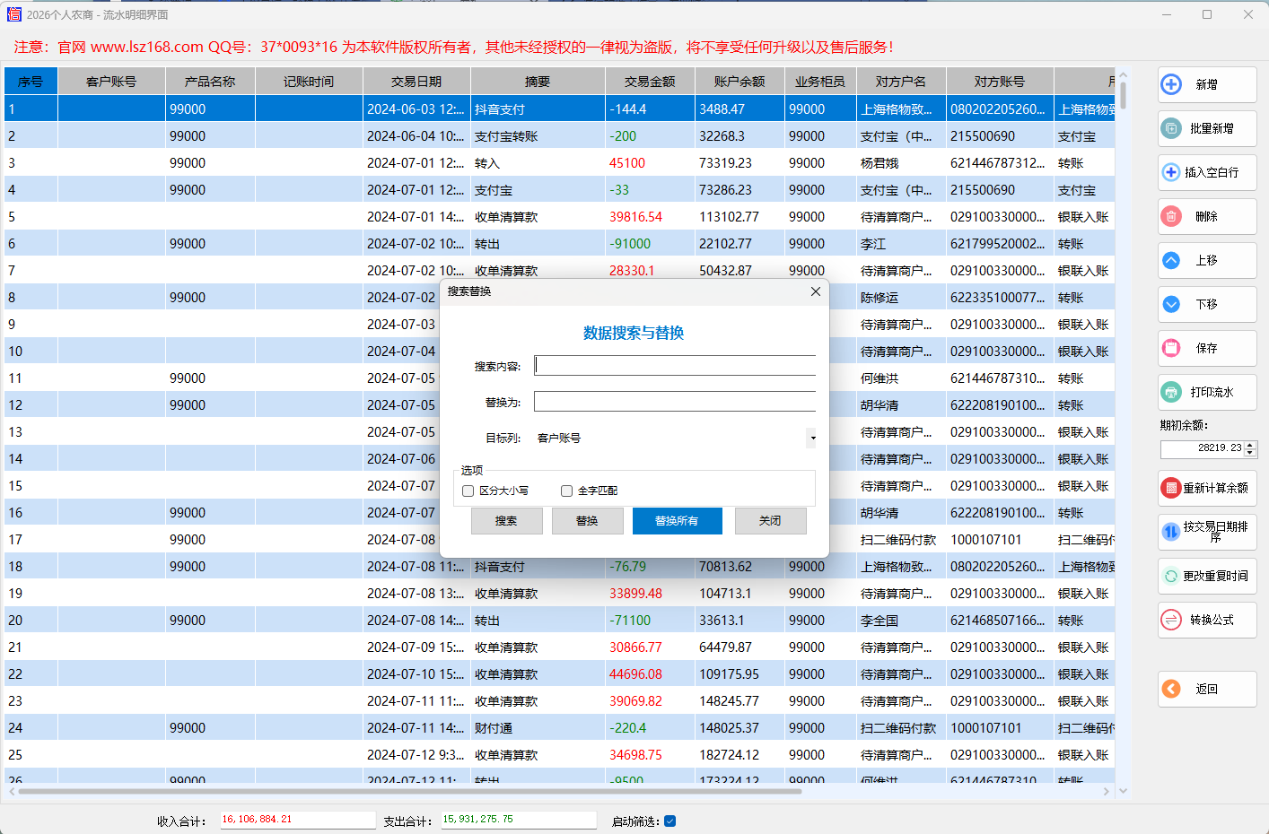Click the 交易日期 column header
The height and width of the screenshot is (834, 1269).
(x=416, y=82)
